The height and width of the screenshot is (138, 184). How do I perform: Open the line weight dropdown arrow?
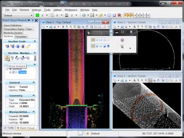click(x=76, y=15)
